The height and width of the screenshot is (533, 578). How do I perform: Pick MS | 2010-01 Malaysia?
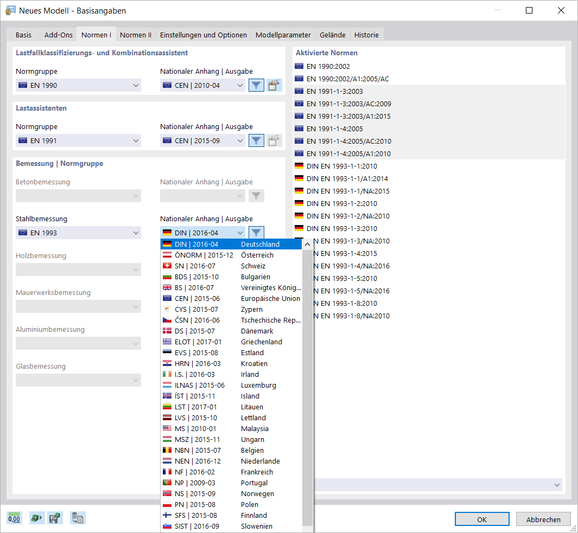coord(231,429)
